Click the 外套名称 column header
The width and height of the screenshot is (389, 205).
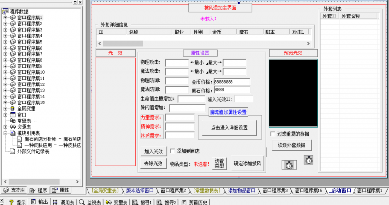point(358,16)
